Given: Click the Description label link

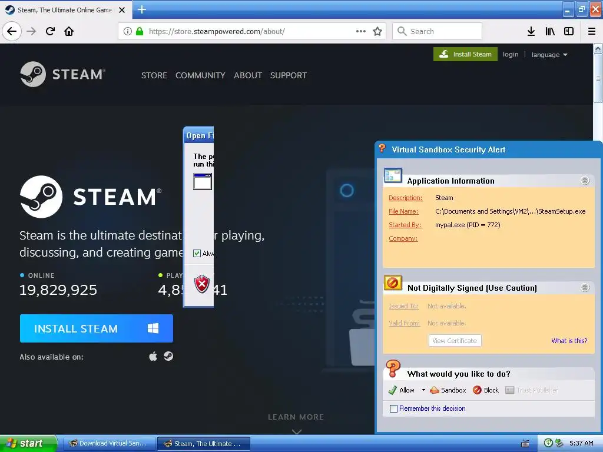Looking at the screenshot, I should pyautogui.click(x=405, y=198).
